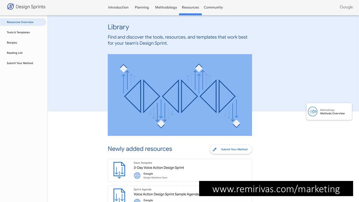Open the Introduction tab
359x202 pixels.
118,7
